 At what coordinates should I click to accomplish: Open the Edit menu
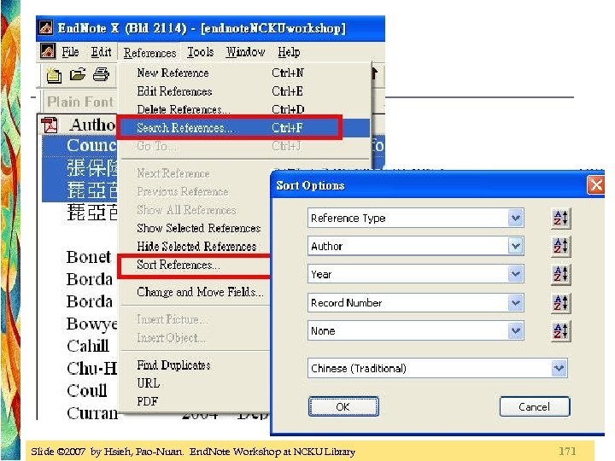pyautogui.click(x=101, y=52)
